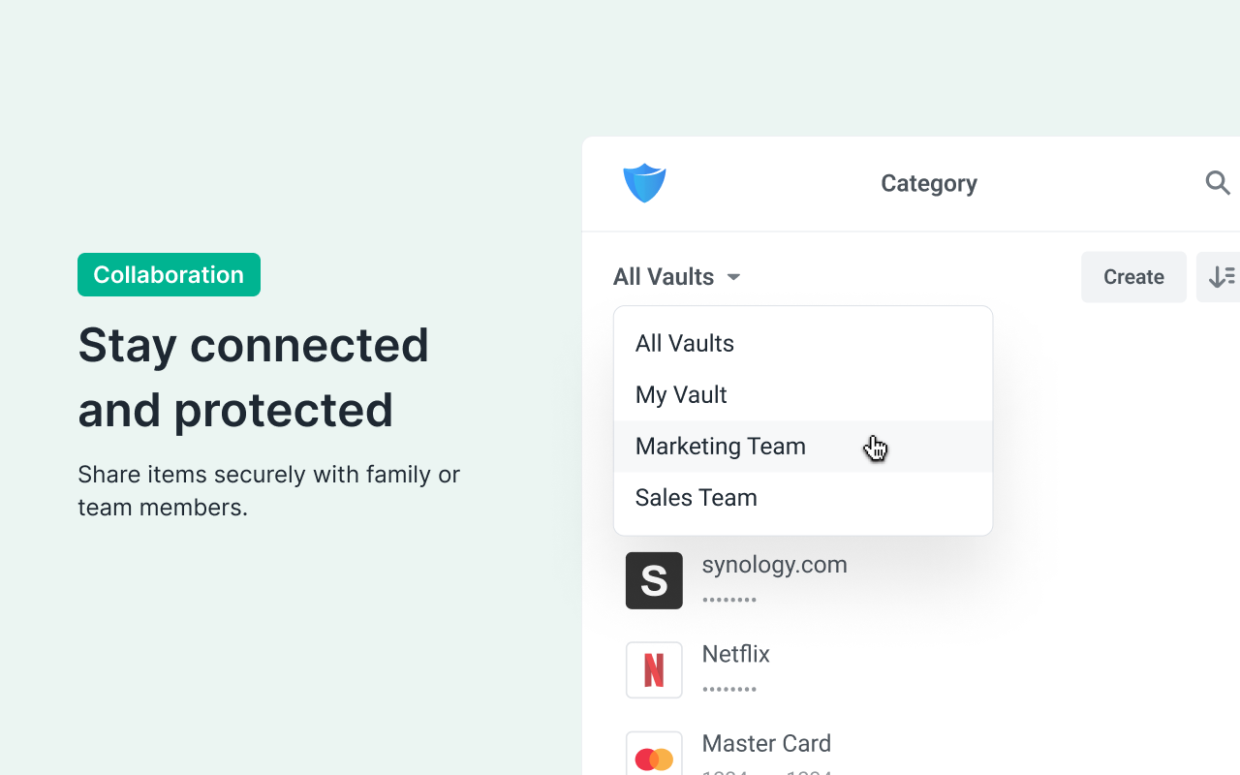This screenshot has height=775, width=1240.
Task: Click the Netflix masked password dots
Action: pyautogui.click(x=729, y=690)
